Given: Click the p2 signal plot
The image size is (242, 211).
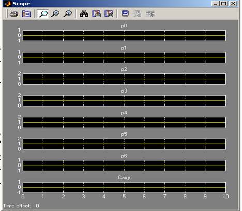Looking at the screenshot, I should (124, 79).
